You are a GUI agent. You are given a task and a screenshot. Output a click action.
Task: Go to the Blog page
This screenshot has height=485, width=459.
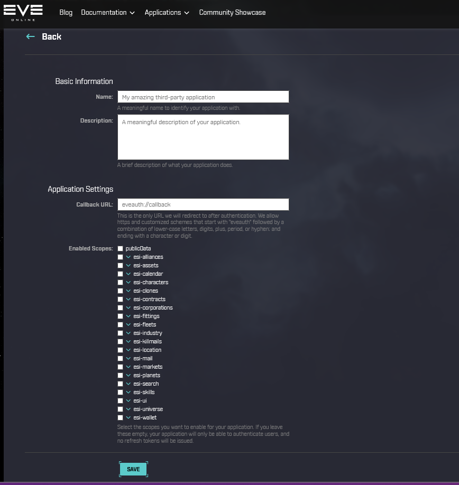click(x=66, y=12)
